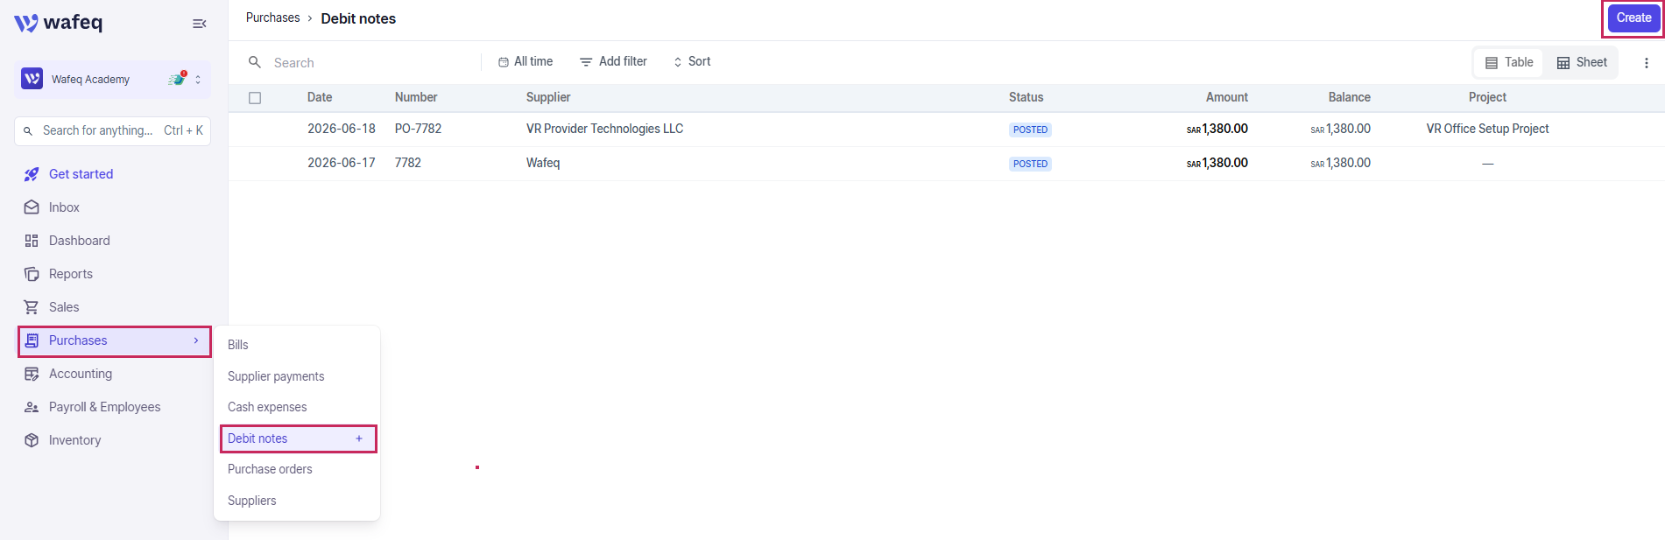Click the Inventory box icon
1665x540 pixels.
(32, 440)
